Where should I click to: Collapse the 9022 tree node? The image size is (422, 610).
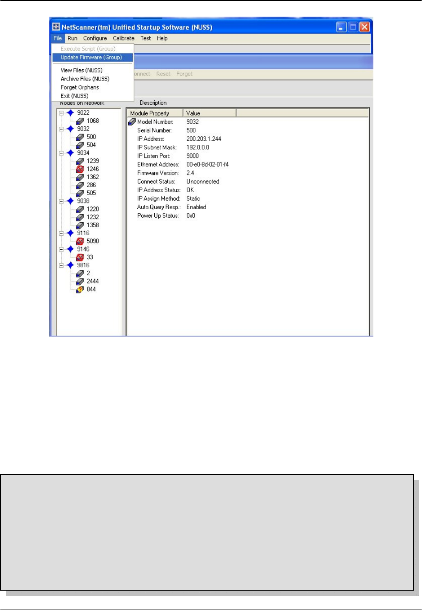click(x=61, y=113)
